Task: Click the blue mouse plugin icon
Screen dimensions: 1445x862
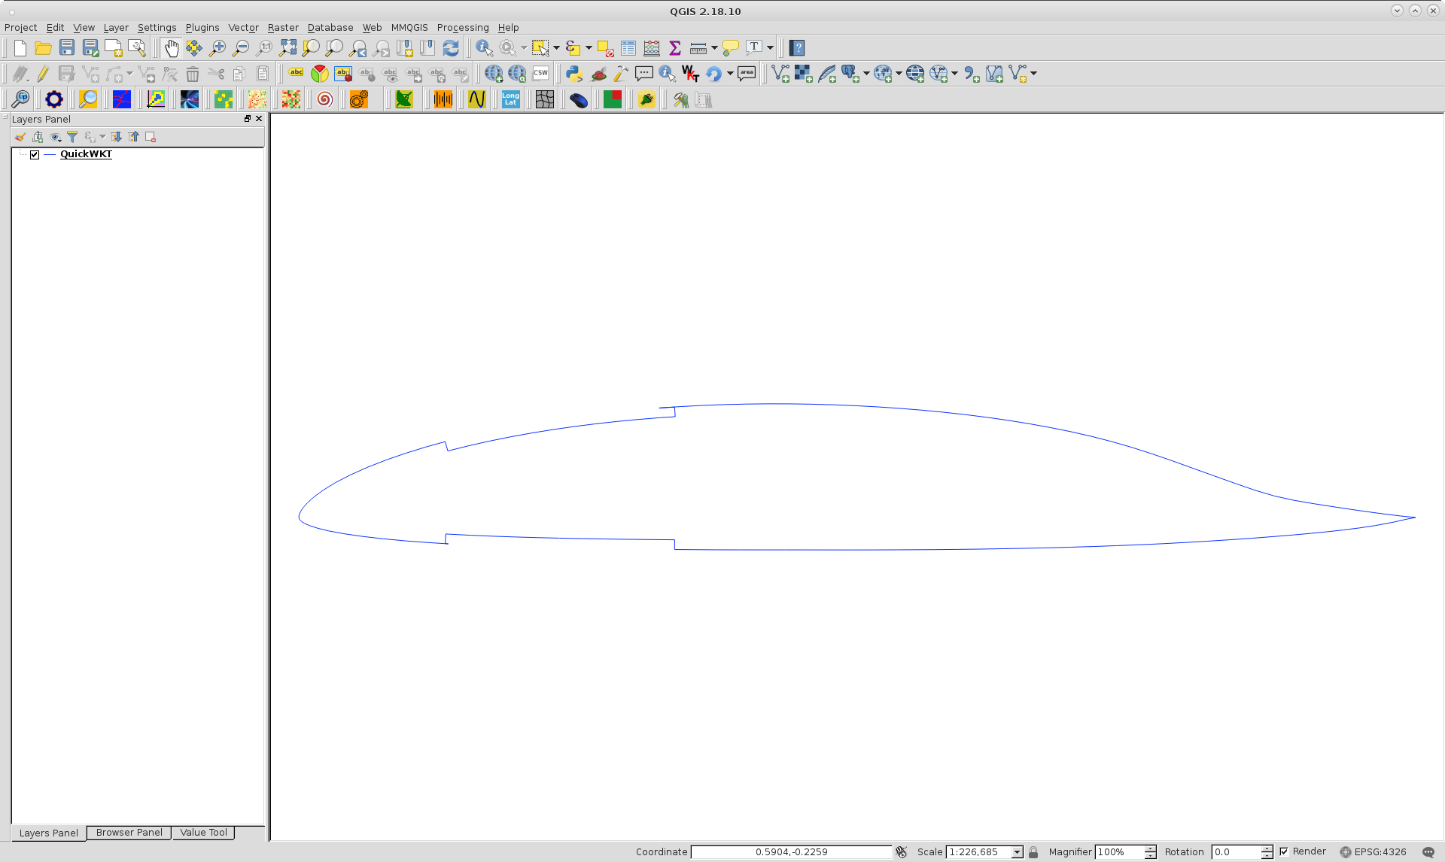Action: pos(579,99)
